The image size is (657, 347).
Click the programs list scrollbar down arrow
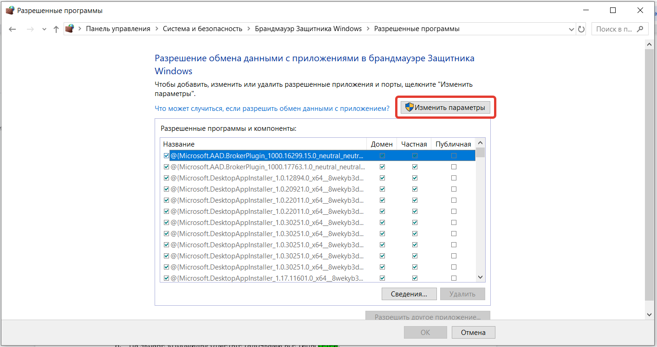click(481, 277)
